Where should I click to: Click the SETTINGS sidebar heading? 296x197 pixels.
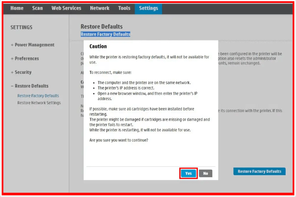point(21,27)
